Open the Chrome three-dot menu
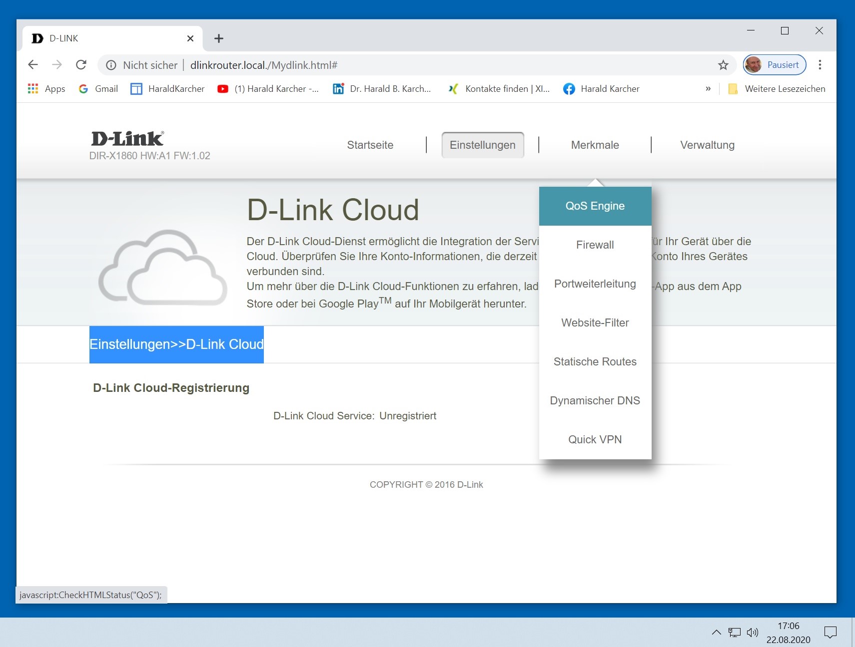Screen dimensions: 855x647 [820, 65]
